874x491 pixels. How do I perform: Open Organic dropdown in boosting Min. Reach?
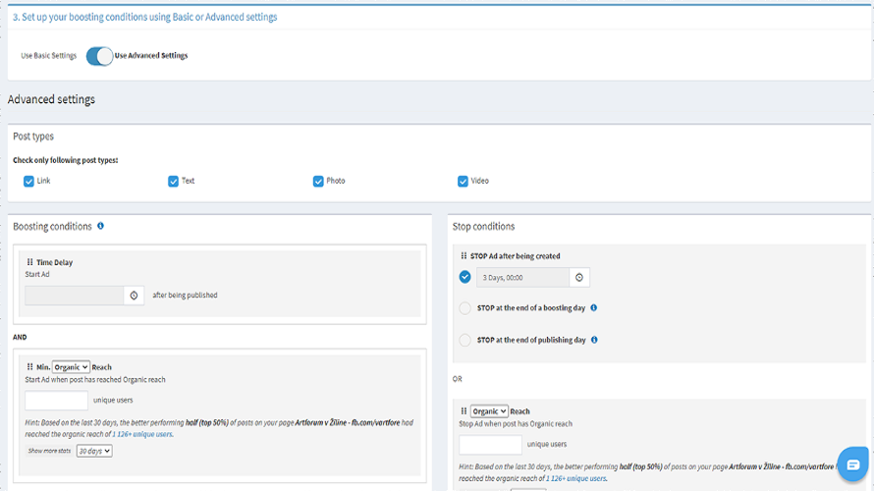click(x=71, y=367)
